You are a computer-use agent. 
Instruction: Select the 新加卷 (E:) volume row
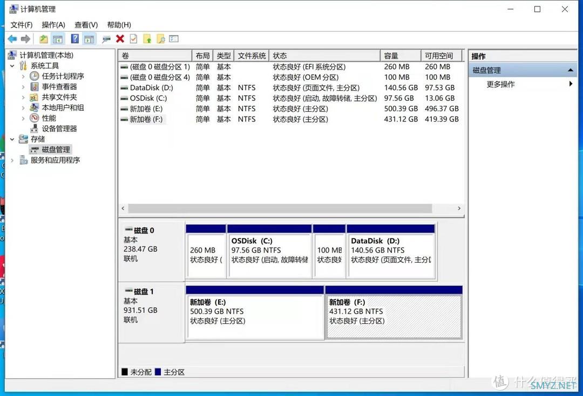290,109
